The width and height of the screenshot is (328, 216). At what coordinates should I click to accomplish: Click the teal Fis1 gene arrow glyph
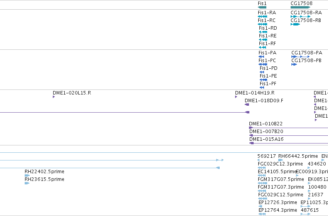[262, 7]
